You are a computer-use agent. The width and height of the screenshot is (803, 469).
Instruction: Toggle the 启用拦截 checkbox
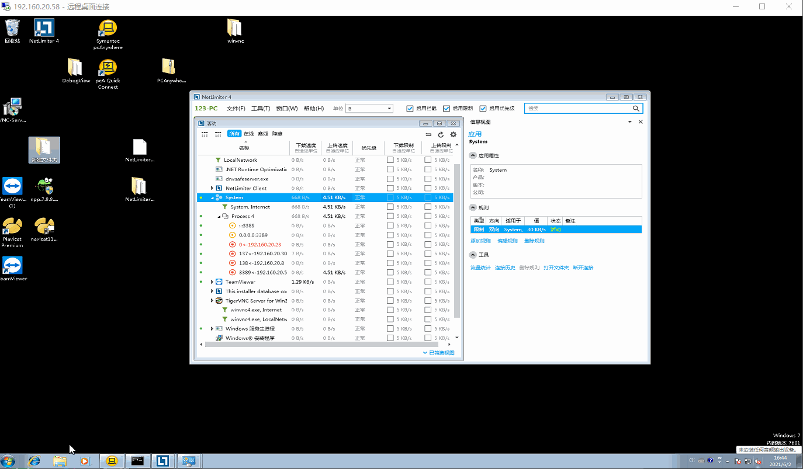point(410,109)
